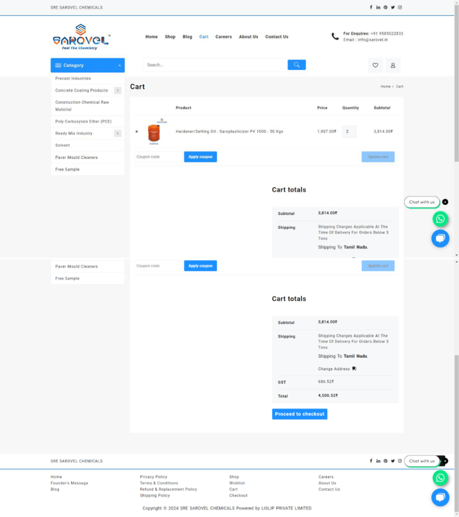Open Shop in main navigation
Image resolution: width=459 pixels, height=517 pixels.
tap(170, 36)
